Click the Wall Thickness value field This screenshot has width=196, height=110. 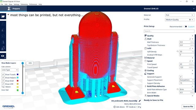(x=187, y=42)
